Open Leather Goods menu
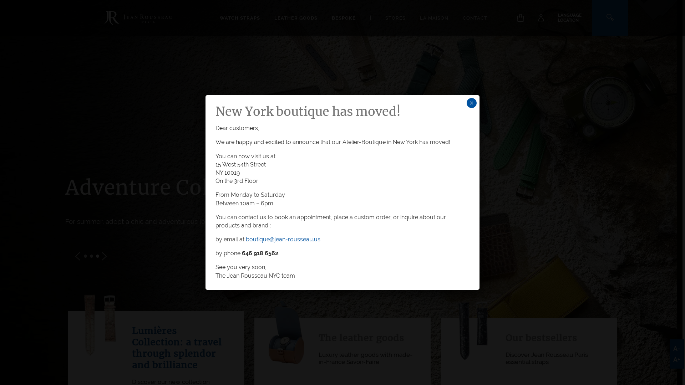 [x=296, y=18]
